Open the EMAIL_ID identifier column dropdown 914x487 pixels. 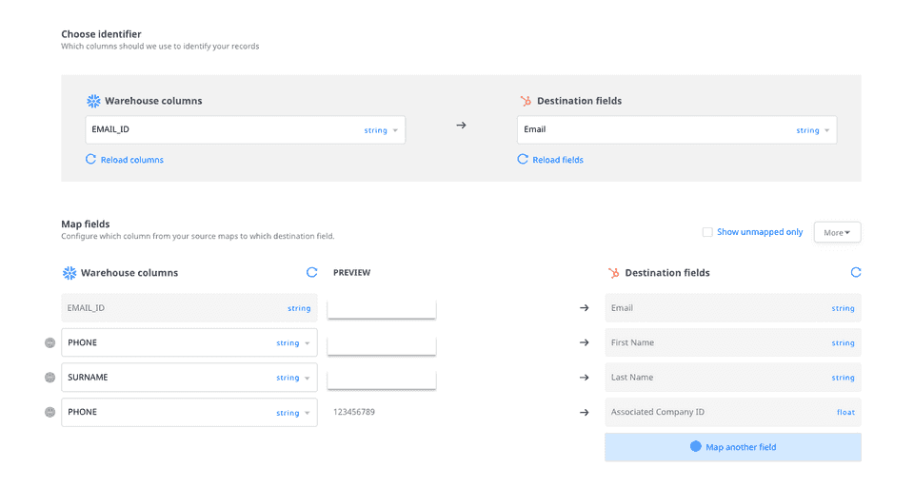pyautogui.click(x=245, y=130)
